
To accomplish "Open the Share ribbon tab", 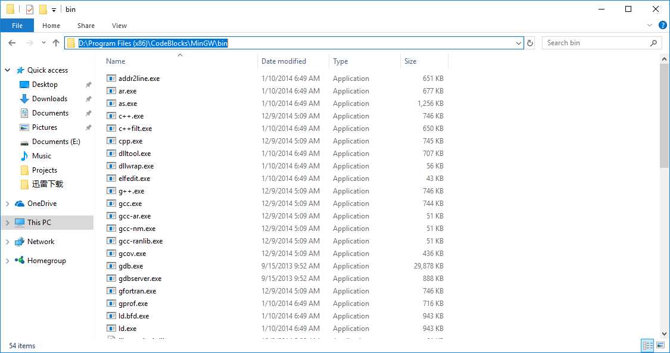I will click(x=86, y=26).
